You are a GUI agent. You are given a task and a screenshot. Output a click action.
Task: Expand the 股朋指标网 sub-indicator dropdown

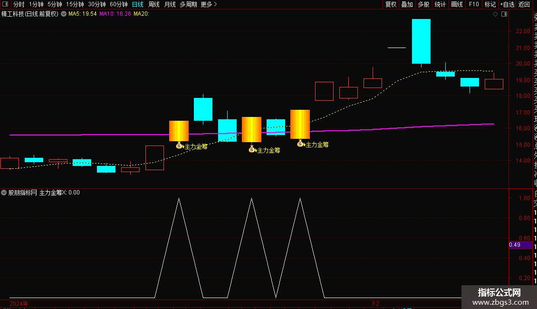point(4,193)
